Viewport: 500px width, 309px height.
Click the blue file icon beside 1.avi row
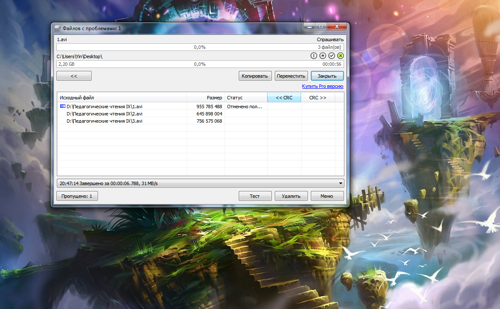coord(63,106)
